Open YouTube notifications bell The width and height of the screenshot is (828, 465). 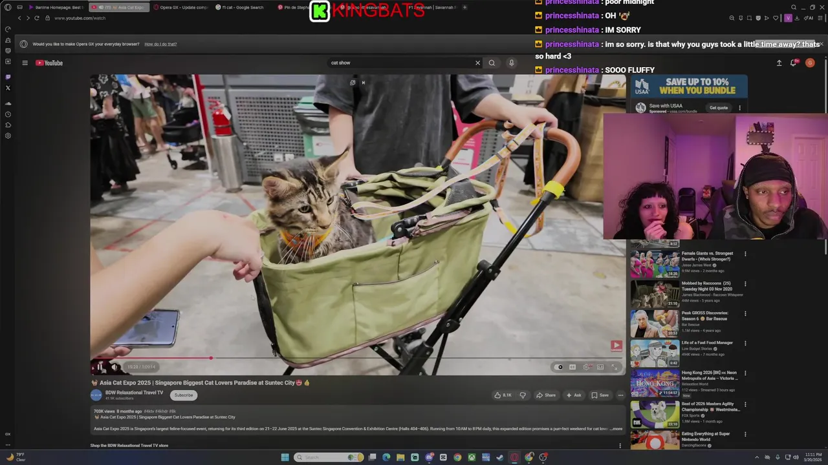[794, 63]
